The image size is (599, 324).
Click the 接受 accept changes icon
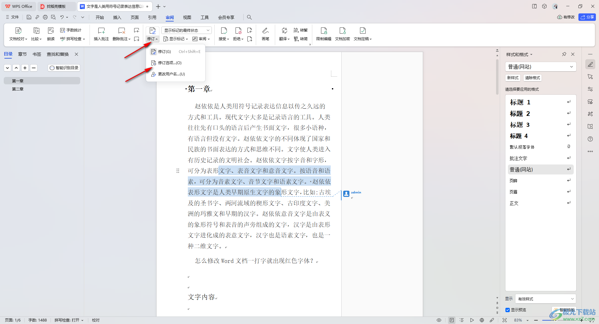(x=224, y=31)
